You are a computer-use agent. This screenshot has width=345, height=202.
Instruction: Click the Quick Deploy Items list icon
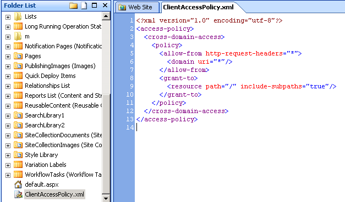[18, 76]
